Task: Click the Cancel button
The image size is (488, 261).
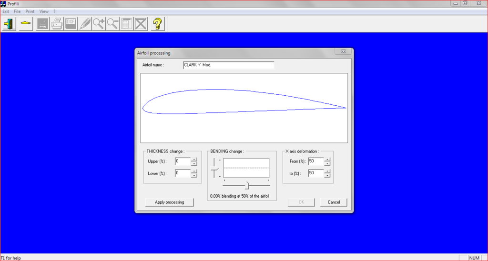Action: (x=334, y=202)
